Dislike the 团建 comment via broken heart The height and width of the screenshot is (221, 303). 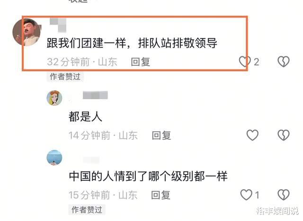click(284, 62)
